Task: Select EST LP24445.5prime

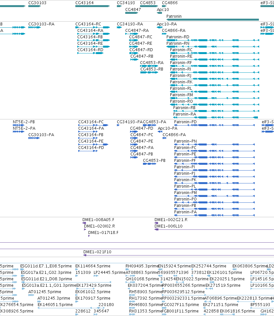Action: click(110, 273)
